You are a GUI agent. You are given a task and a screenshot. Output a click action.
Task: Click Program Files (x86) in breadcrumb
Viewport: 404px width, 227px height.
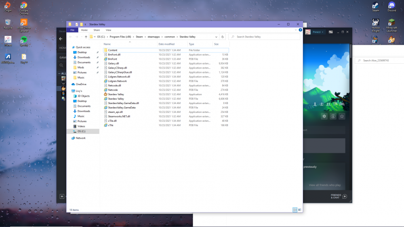click(120, 37)
